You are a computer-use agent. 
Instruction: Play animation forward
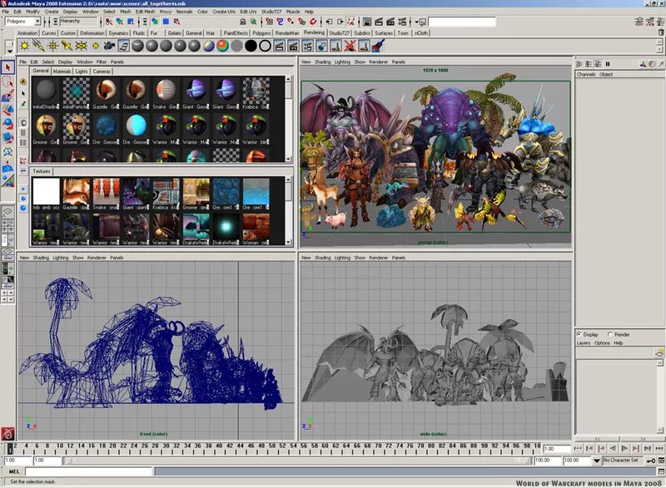pos(624,449)
